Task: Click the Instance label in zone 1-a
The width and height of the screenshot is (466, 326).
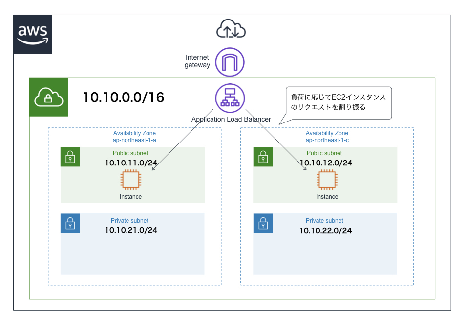Action: point(131,197)
